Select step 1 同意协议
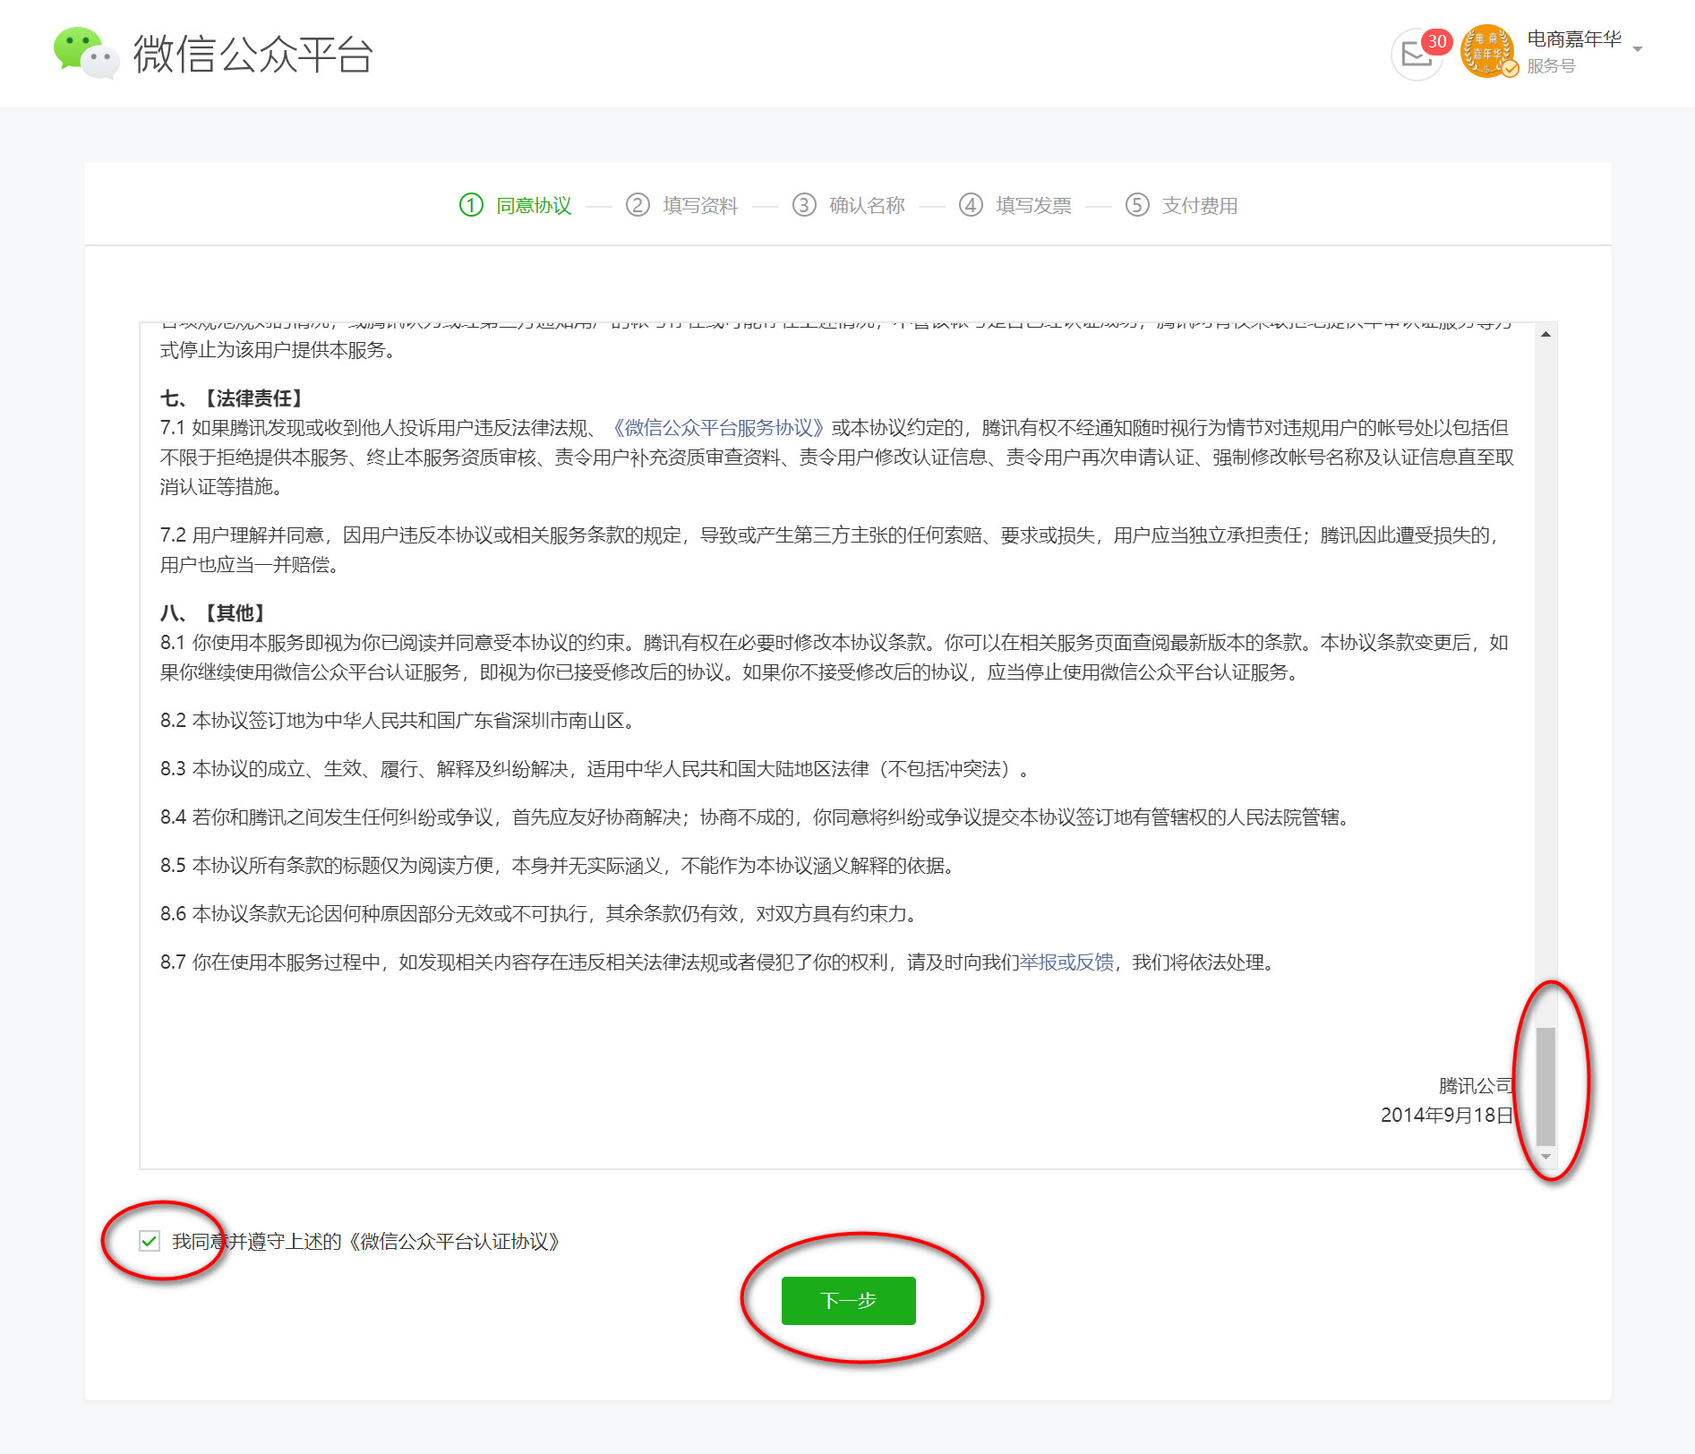Image resolution: width=1695 pixels, height=1454 pixels. [516, 205]
